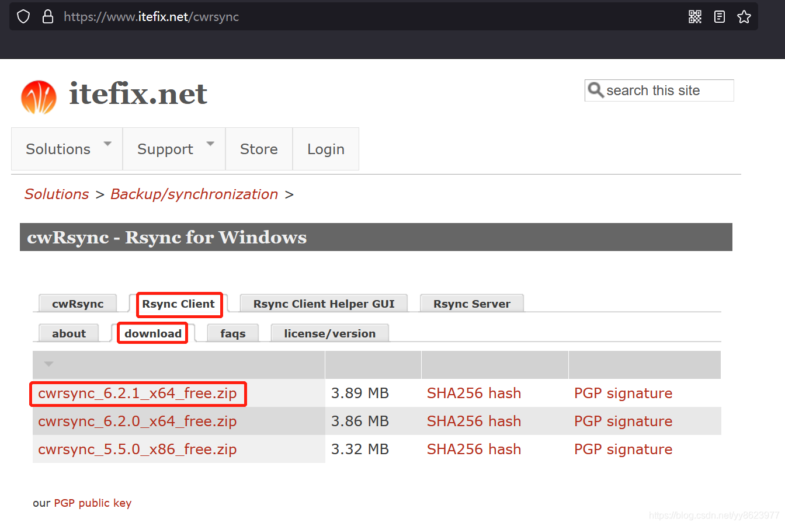Click the padlock icon in the address bar
785x526 pixels.
coord(47,16)
